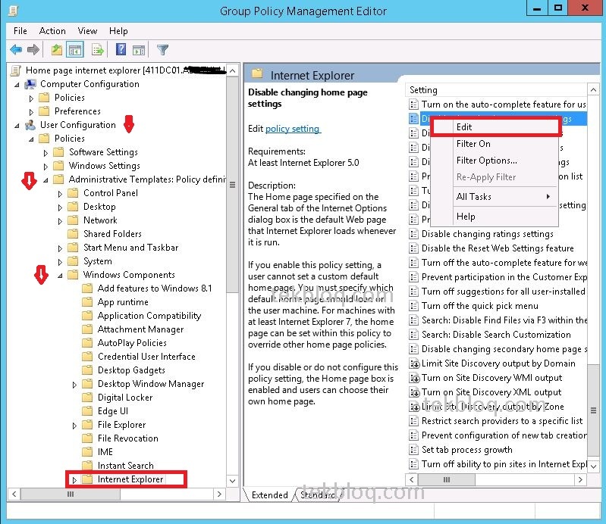606x524 pixels.
Task: Choose Filter On from the context menu
Action: coord(495,144)
